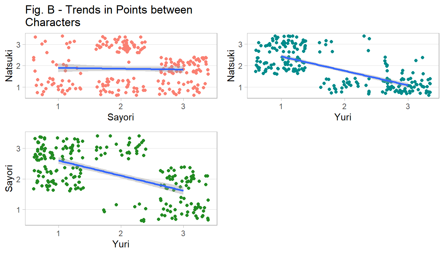Screen dimensions: 444x254
Task: Click x-axis tick 3 under the green plot
Action: click(183, 233)
